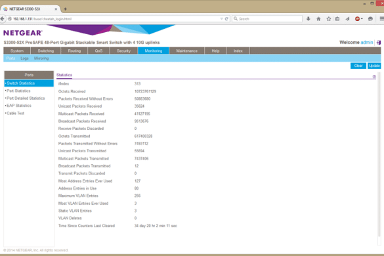Image resolution: width=384 pixels, height=256 pixels.
Task: Go back with the browser back arrow
Action: [x=3, y=19]
